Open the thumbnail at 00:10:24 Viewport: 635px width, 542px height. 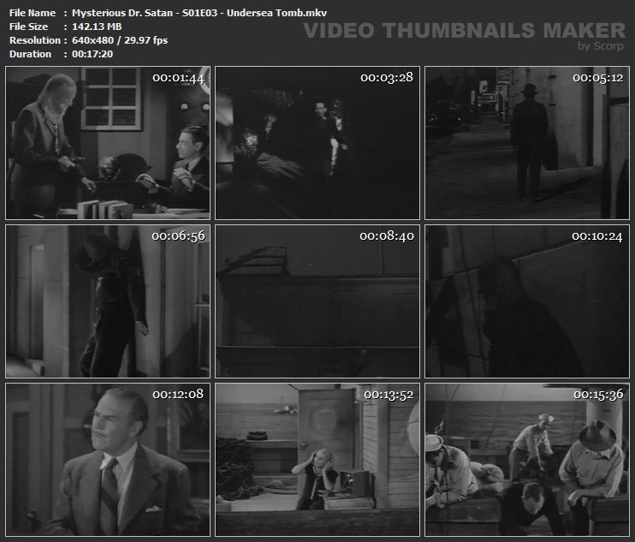pos(527,301)
